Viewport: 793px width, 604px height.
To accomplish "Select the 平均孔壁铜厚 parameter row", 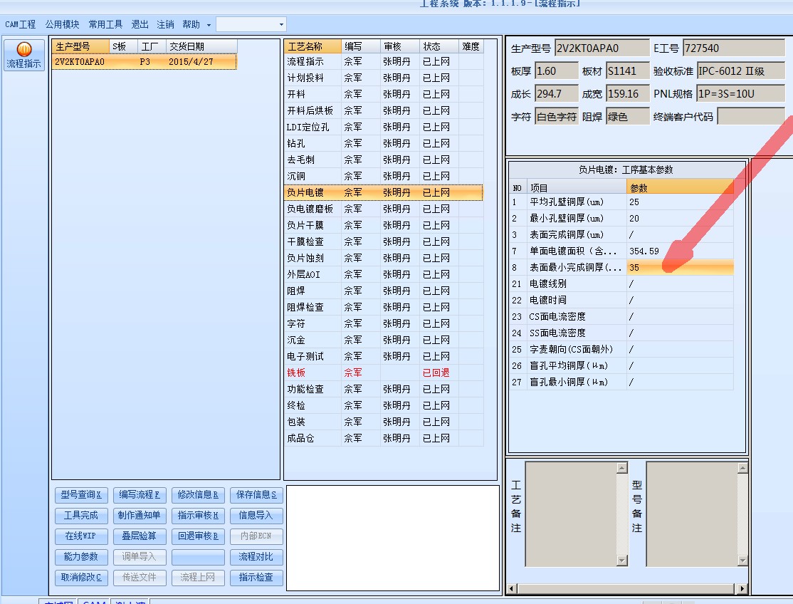I will 621,202.
